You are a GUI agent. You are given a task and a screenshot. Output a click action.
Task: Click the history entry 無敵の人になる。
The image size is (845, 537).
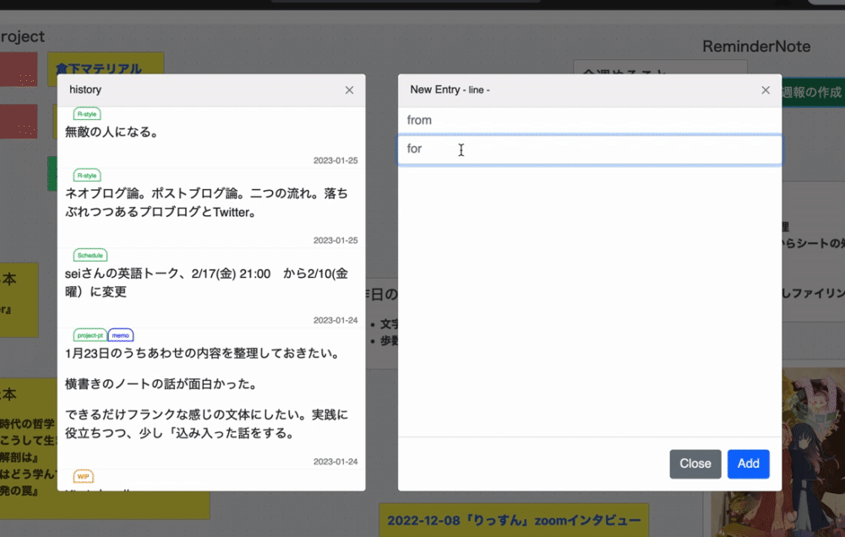[111, 131]
